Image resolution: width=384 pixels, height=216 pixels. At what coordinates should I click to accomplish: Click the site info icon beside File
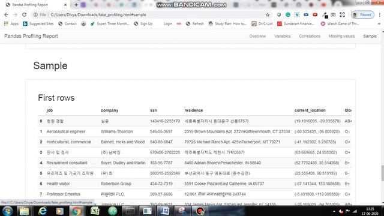tap(35, 14)
